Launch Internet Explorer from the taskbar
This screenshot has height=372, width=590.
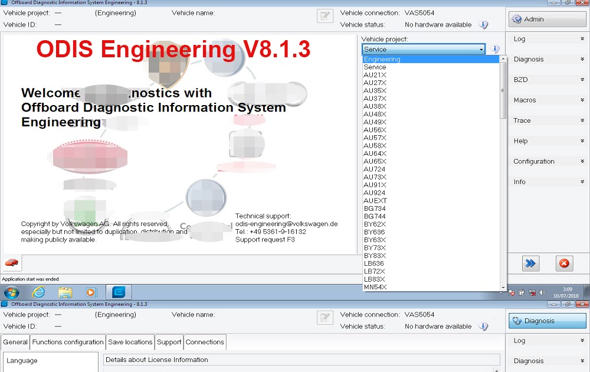[38, 292]
